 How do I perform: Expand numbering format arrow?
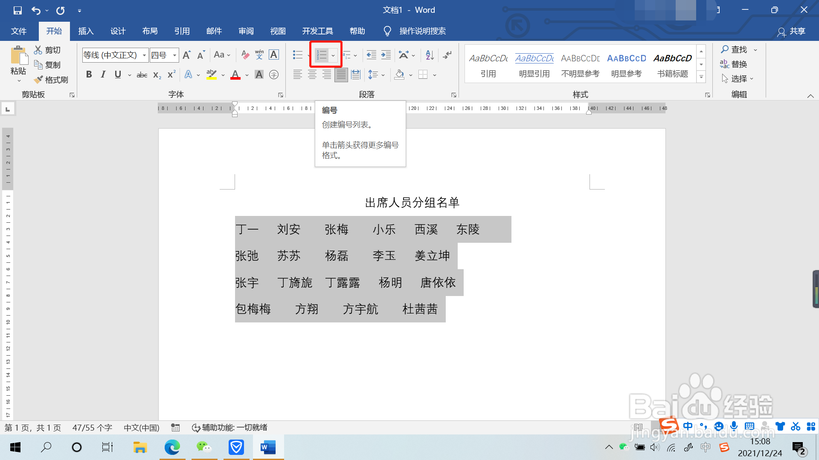[x=333, y=55]
